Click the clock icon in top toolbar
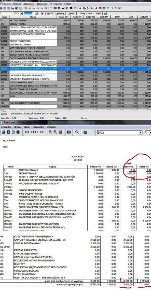 pos(112,8)
